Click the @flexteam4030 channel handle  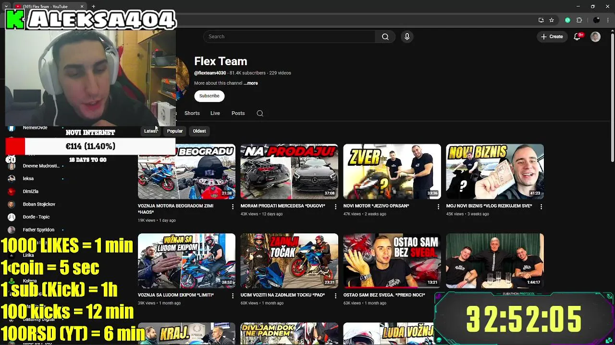point(210,73)
